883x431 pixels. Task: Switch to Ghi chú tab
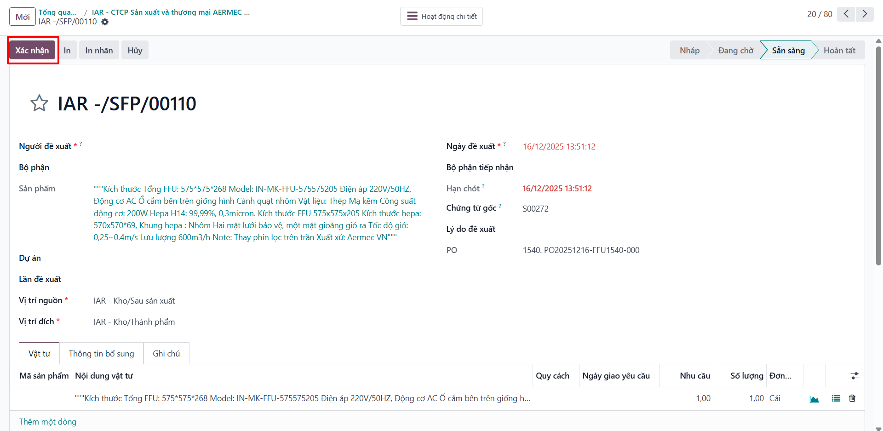[166, 354]
